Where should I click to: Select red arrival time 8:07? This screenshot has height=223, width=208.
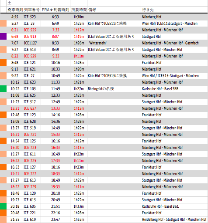click(x=55, y=37)
